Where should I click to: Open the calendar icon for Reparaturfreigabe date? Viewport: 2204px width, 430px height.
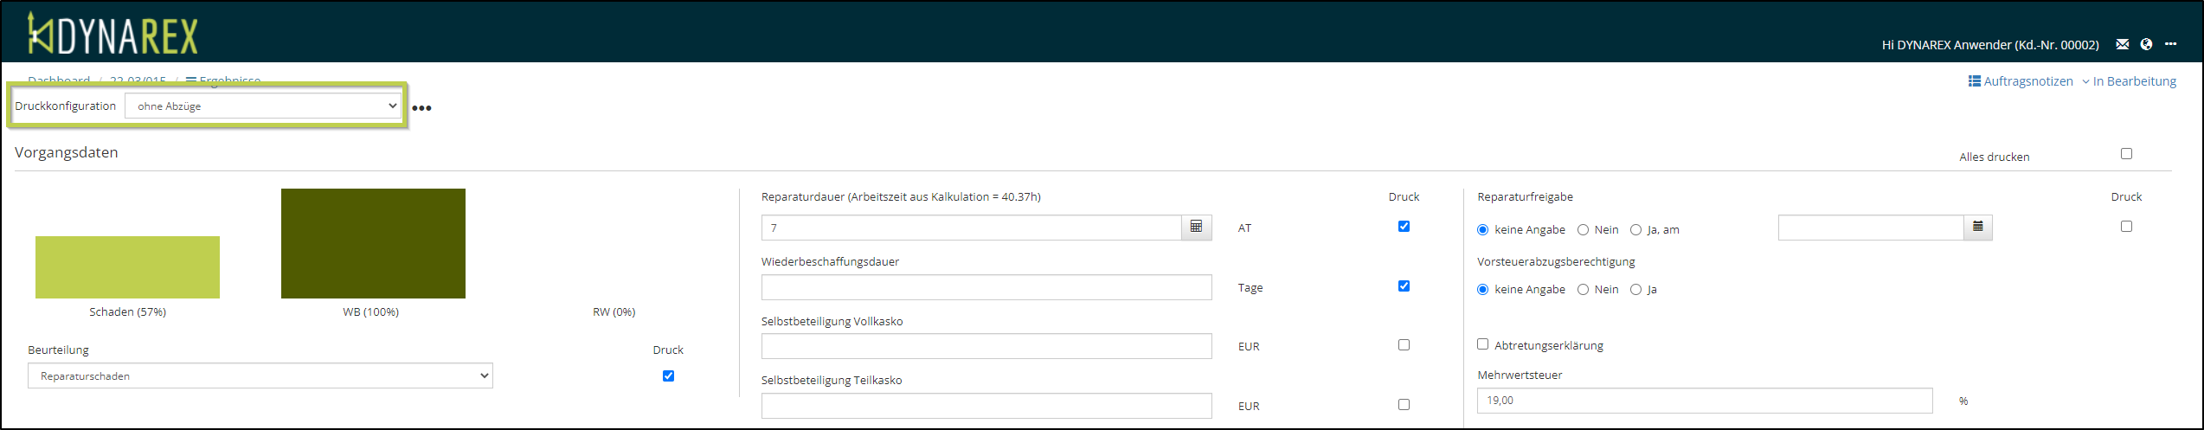pos(1977,227)
